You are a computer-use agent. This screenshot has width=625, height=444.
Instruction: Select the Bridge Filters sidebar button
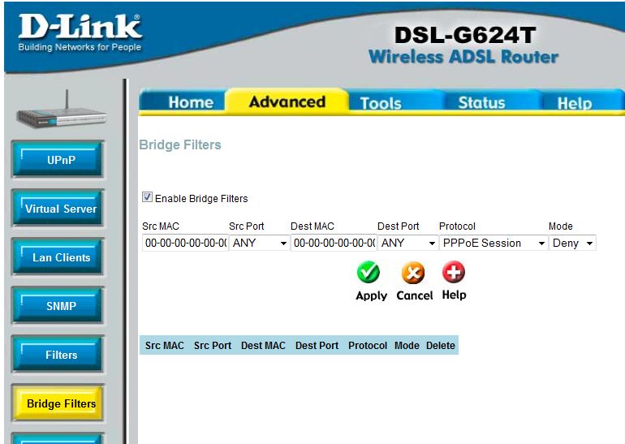(x=58, y=403)
